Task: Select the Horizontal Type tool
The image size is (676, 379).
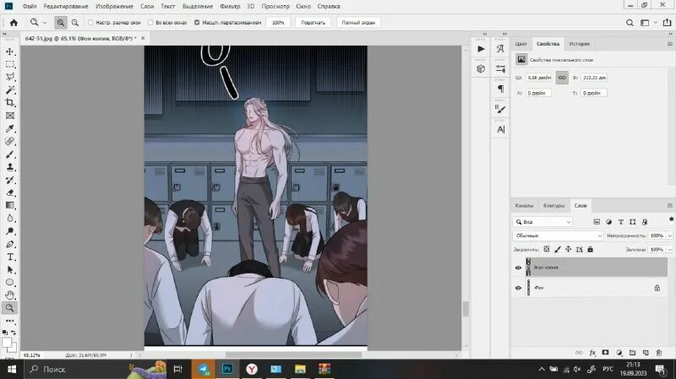Action: (10, 257)
